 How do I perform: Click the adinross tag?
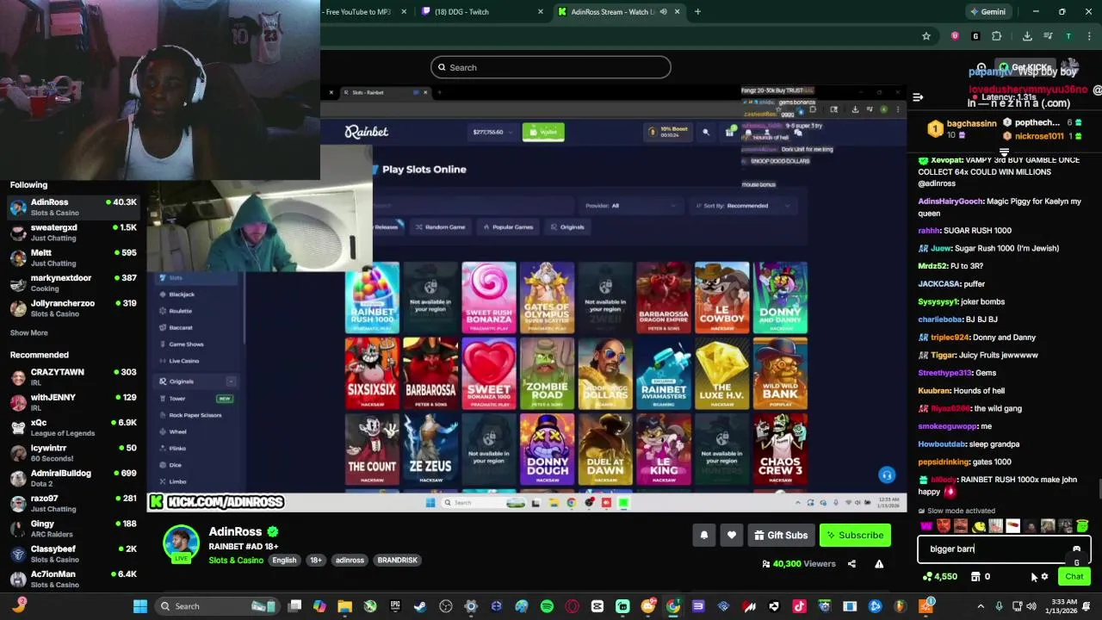(350, 561)
